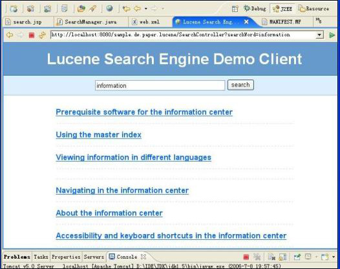Close the Lucene Search Eng... tab
This screenshot has width=340, height=269.
coord(246,22)
